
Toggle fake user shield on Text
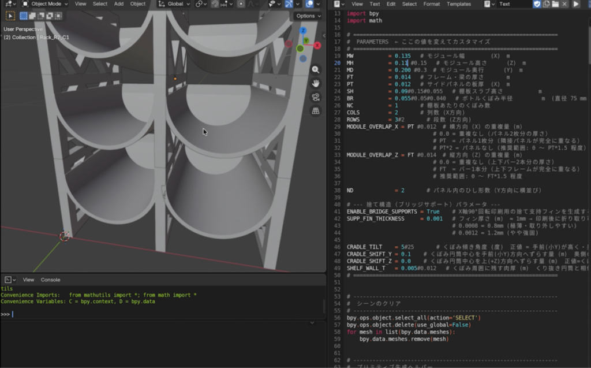[x=537, y=4]
